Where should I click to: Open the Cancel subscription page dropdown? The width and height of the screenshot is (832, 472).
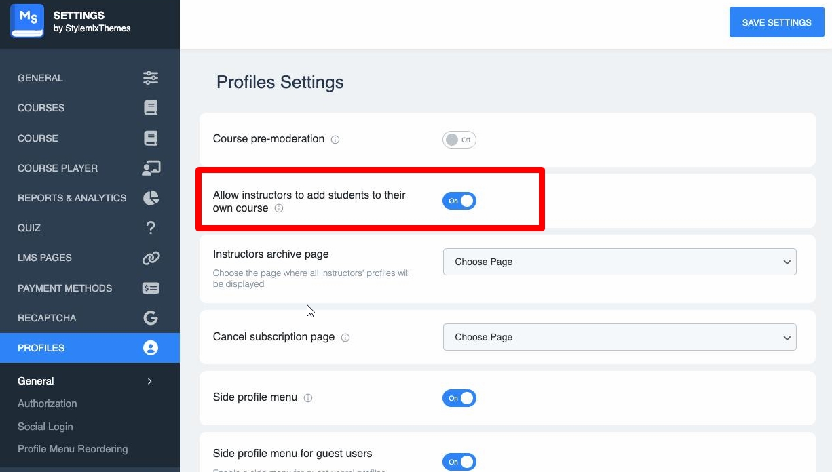pyautogui.click(x=620, y=337)
